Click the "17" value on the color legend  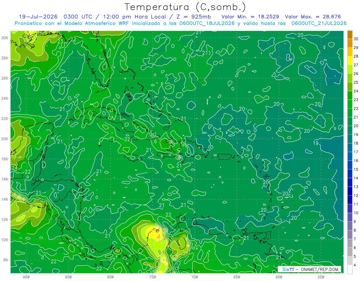(356, 152)
